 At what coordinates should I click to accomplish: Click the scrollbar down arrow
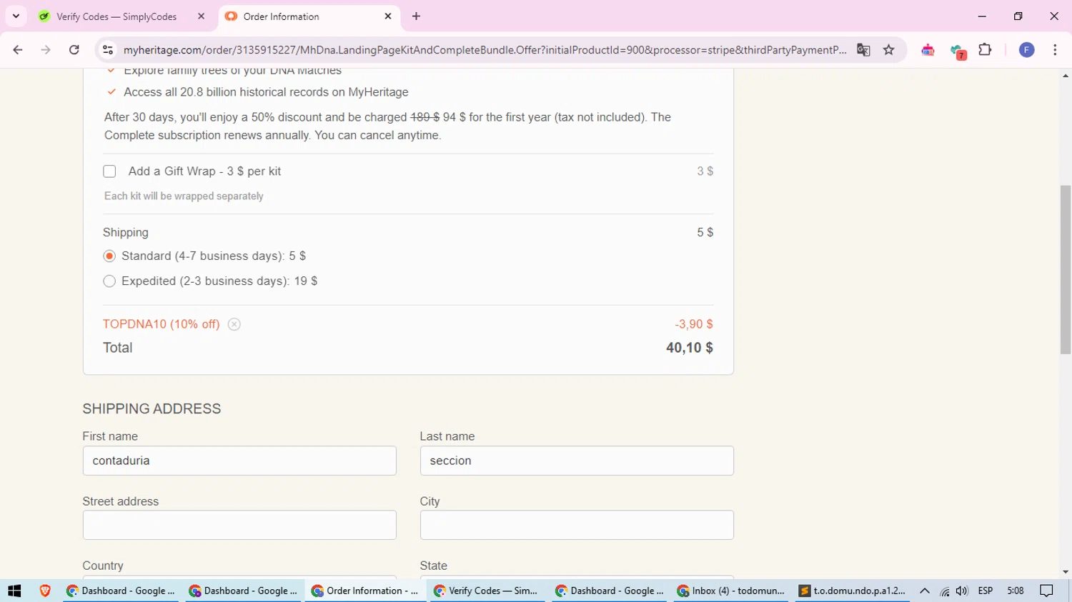pyautogui.click(x=1066, y=573)
